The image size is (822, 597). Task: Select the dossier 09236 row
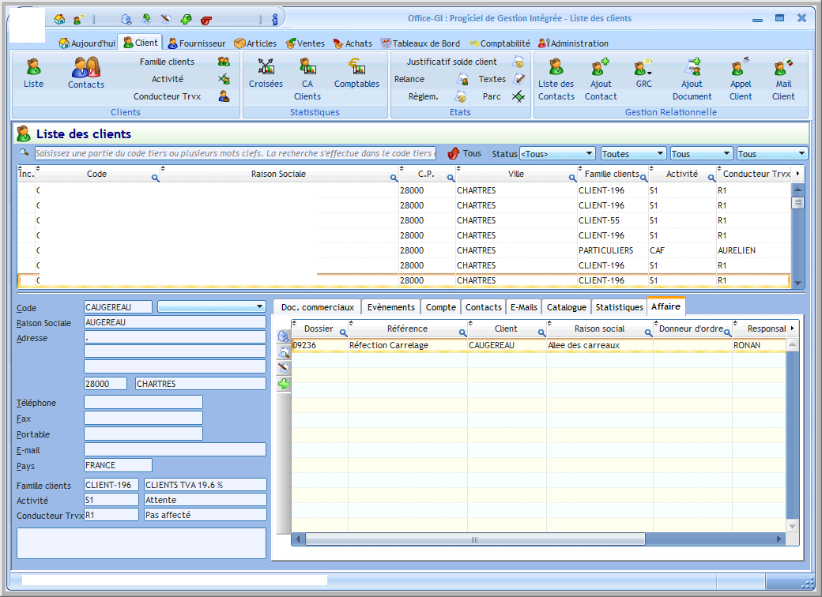point(538,345)
